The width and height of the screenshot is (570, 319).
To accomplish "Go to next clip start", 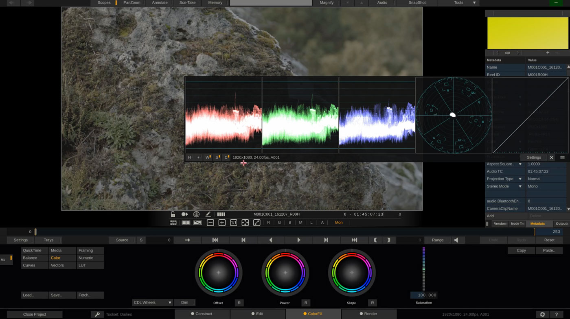I will pyautogui.click(x=326, y=240).
